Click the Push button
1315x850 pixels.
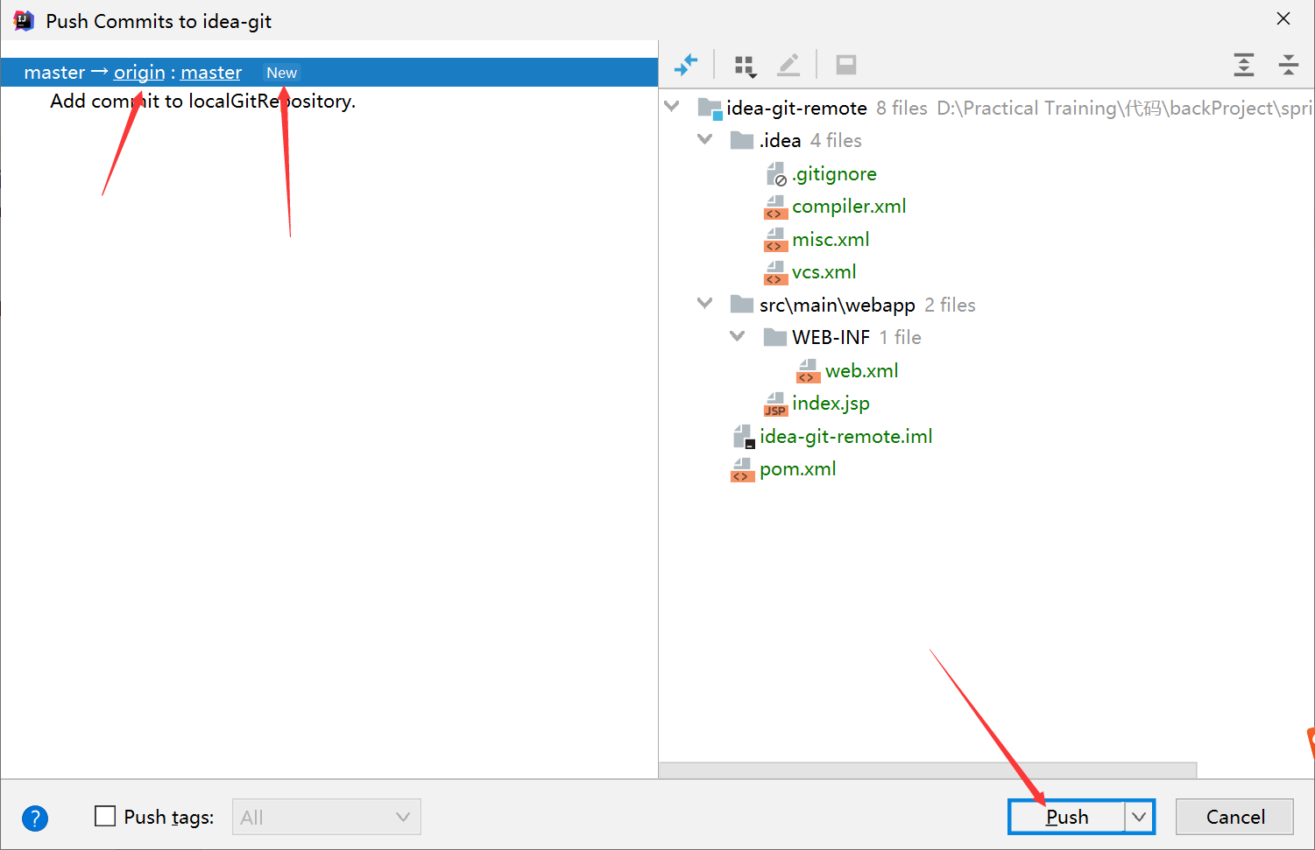pos(1067,817)
